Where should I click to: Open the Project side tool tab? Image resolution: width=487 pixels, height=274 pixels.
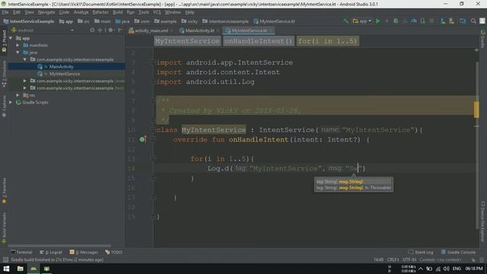(4, 41)
